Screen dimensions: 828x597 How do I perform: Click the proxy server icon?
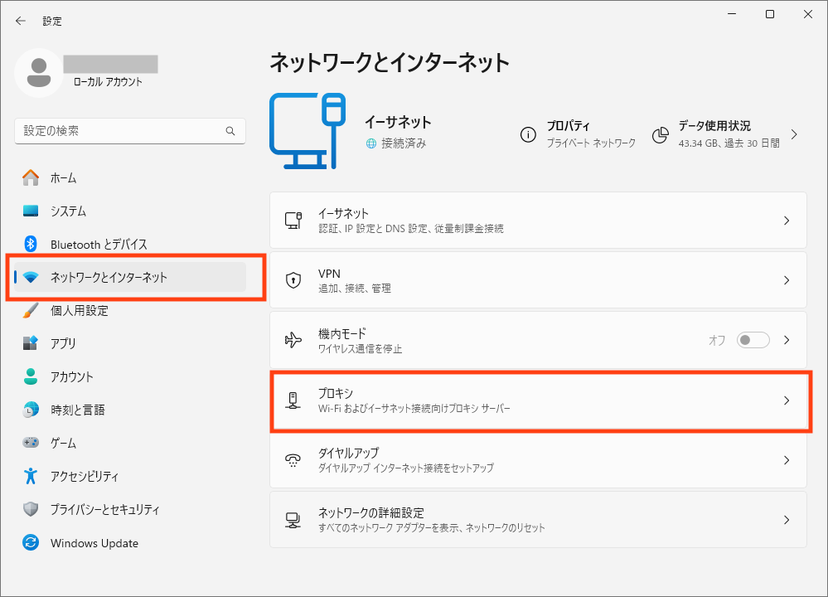click(x=293, y=400)
